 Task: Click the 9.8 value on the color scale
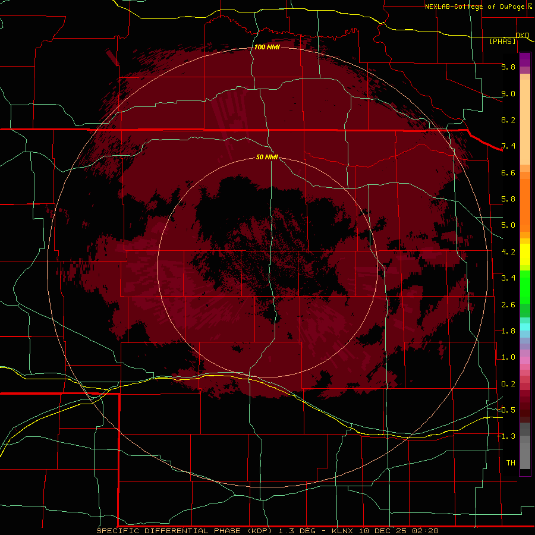pos(508,67)
